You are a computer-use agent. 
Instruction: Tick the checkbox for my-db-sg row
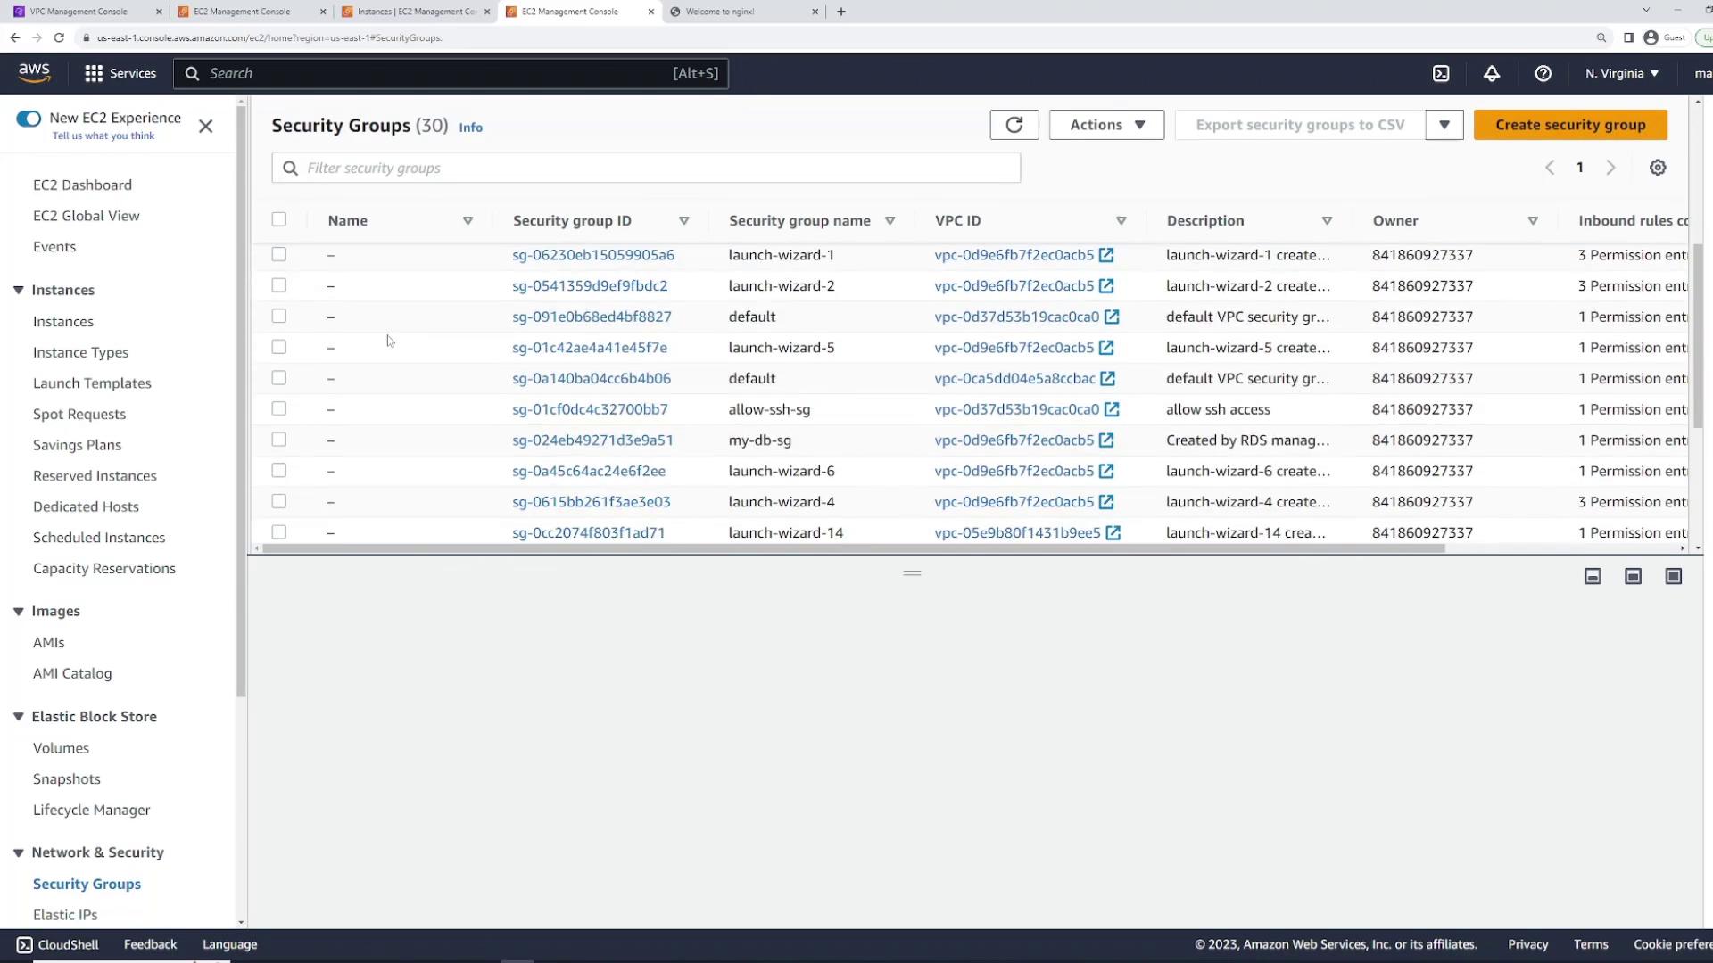tap(279, 440)
